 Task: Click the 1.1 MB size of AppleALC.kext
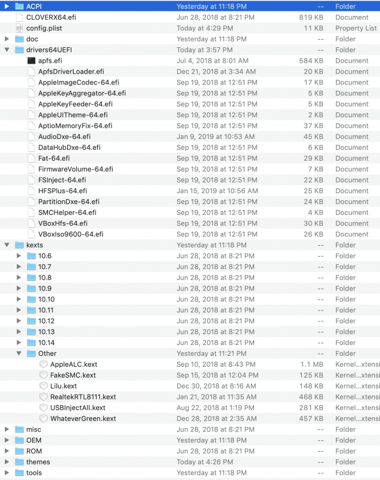(312, 364)
